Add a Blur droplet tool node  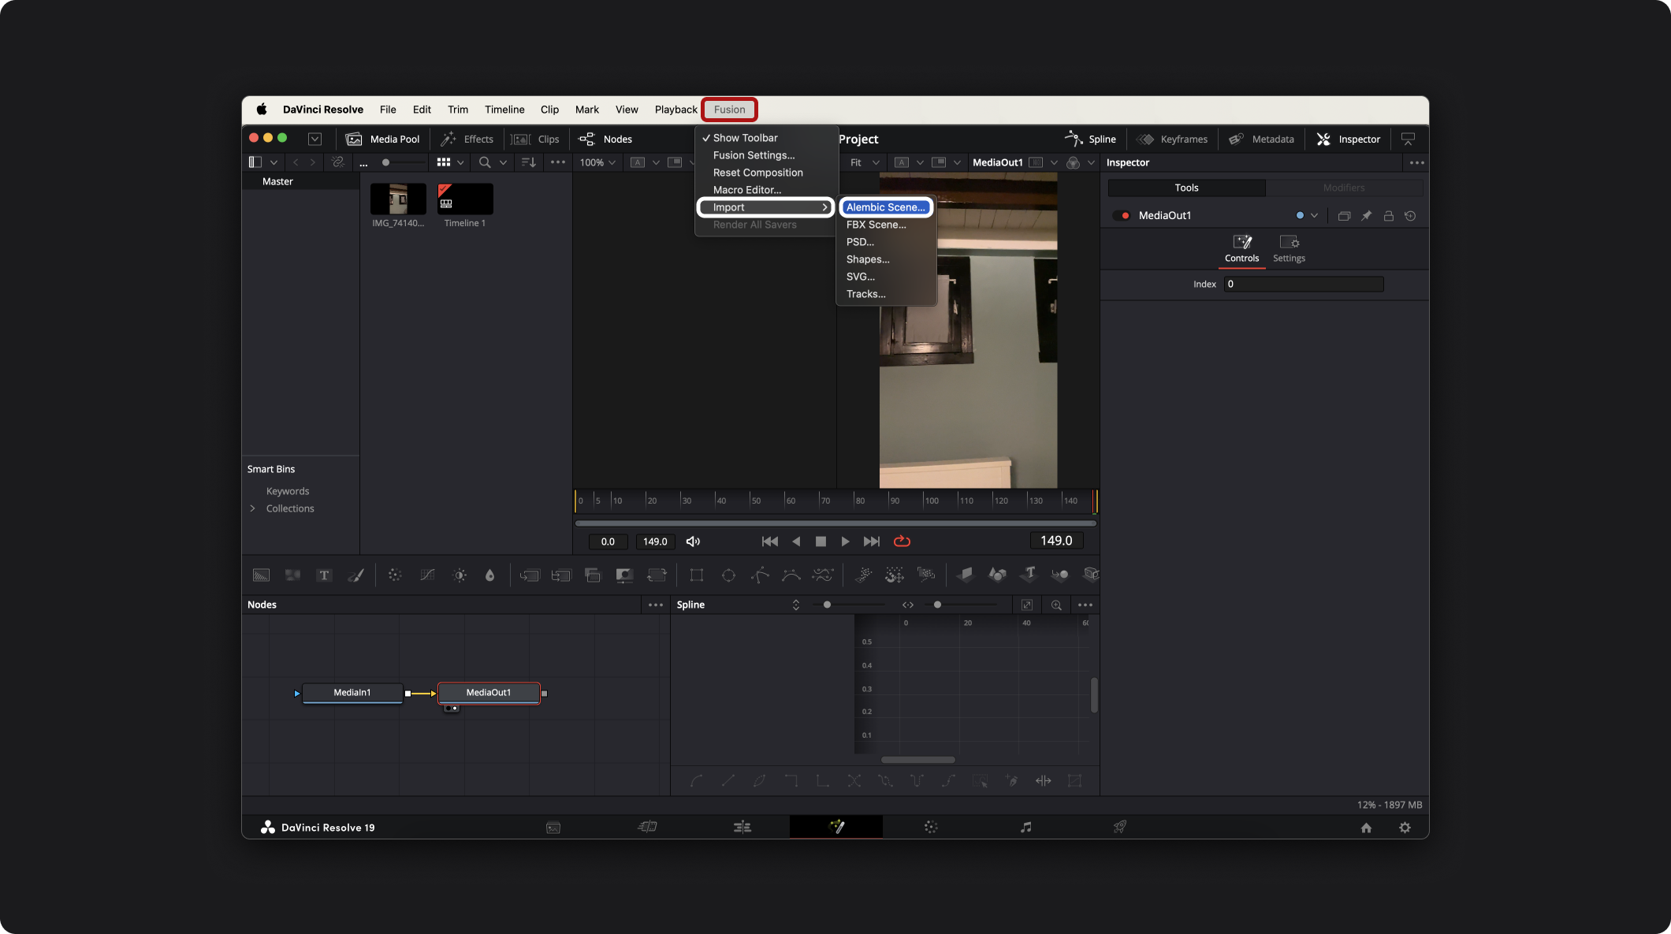pyautogui.click(x=489, y=575)
